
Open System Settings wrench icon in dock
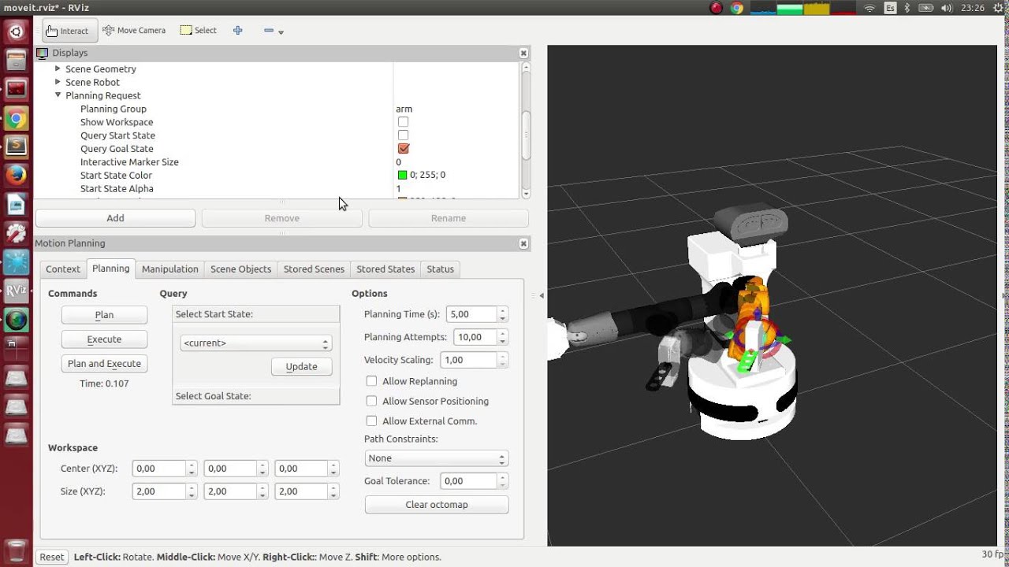(x=16, y=233)
